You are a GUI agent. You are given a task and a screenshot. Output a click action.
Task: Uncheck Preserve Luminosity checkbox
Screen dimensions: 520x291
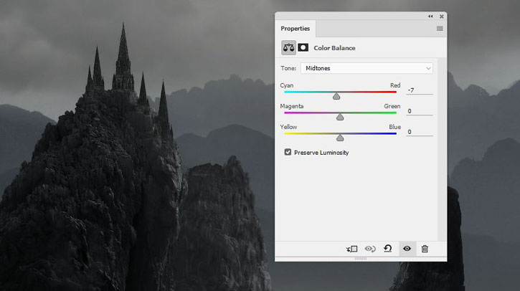click(288, 152)
